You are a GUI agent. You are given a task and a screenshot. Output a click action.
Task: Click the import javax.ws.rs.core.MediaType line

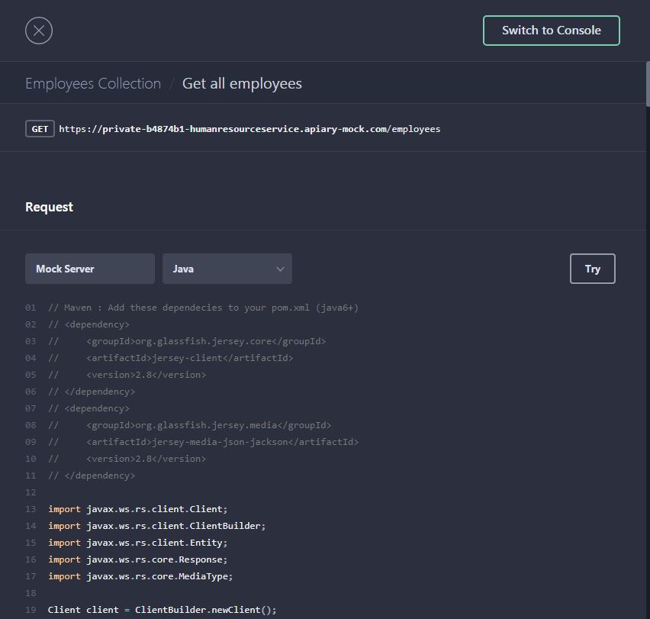pyautogui.click(x=140, y=576)
